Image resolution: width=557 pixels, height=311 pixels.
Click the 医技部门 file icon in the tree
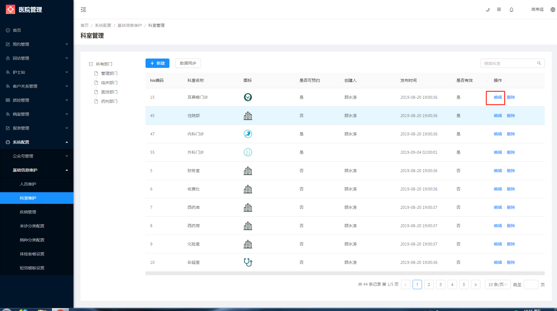click(x=96, y=92)
